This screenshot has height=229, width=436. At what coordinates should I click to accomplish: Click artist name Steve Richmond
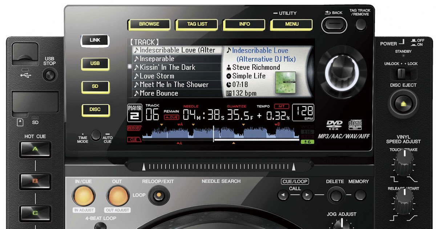click(x=256, y=67)
